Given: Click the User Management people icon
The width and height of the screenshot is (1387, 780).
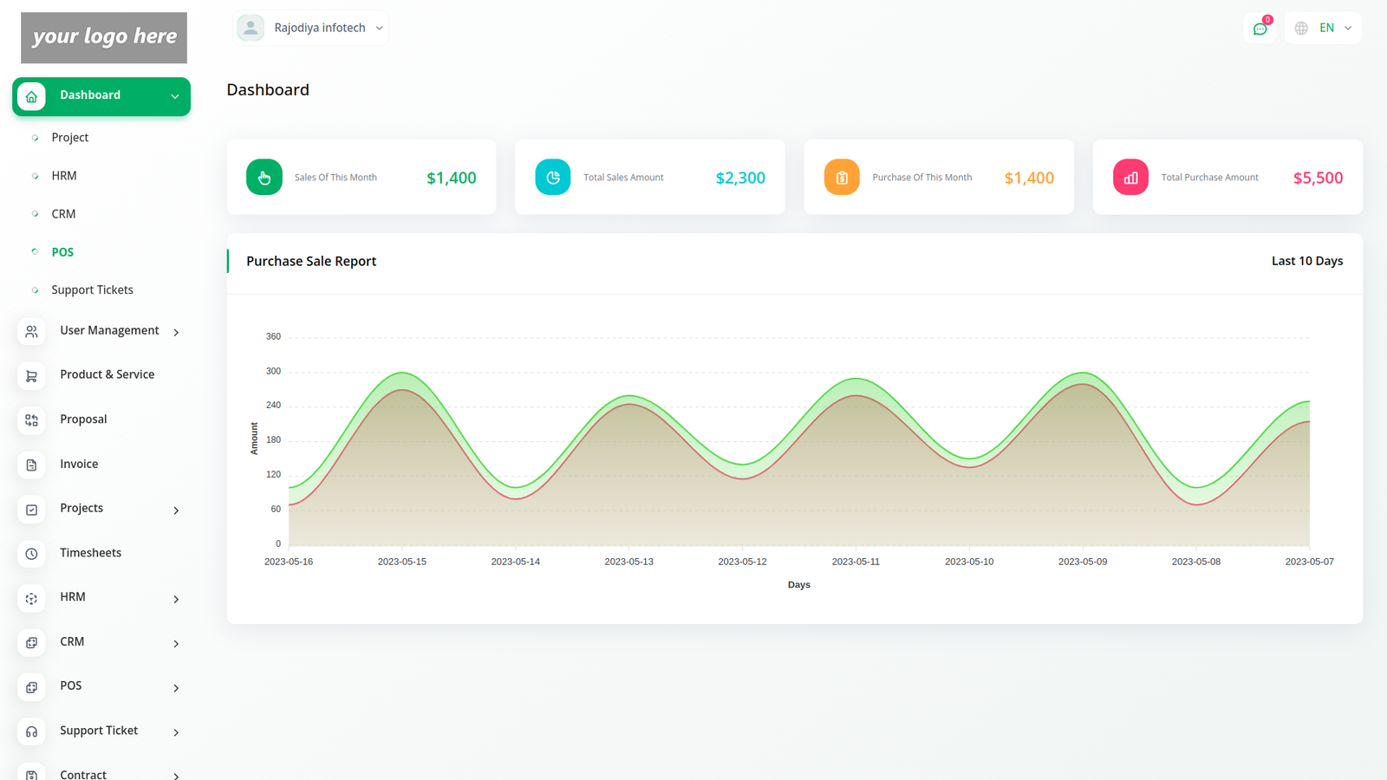Looking at the screenshot, I should coord(31,332).
